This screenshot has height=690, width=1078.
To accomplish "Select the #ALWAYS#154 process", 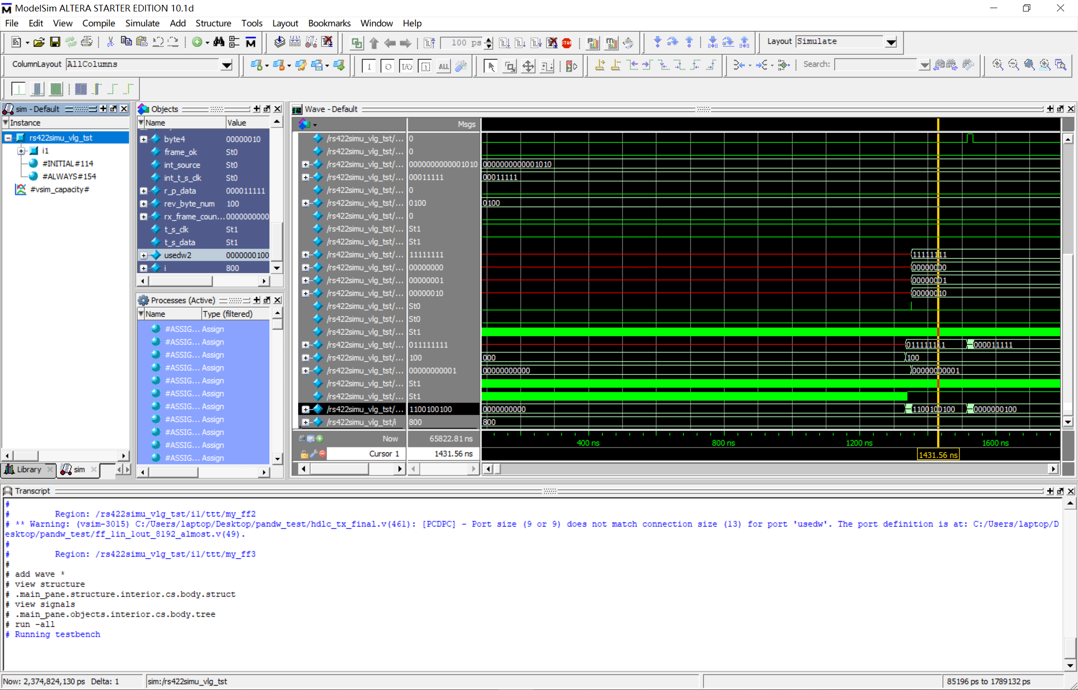I will (x=69, y=176).
